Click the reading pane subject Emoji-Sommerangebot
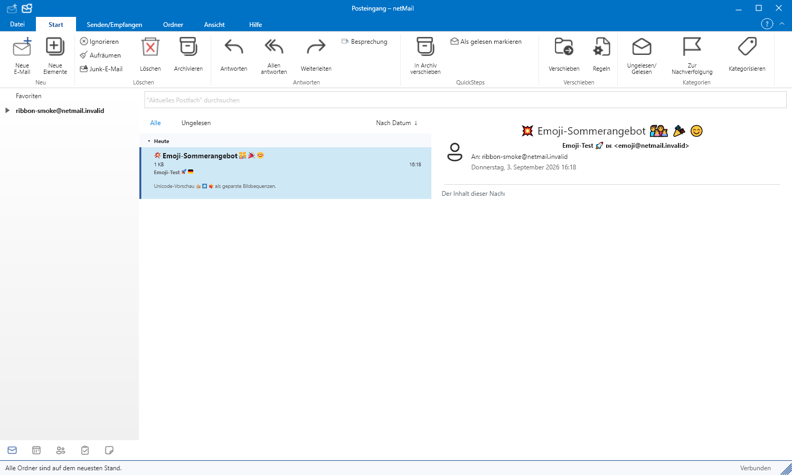This screenshot has height=475, width=792. (591, 131)
